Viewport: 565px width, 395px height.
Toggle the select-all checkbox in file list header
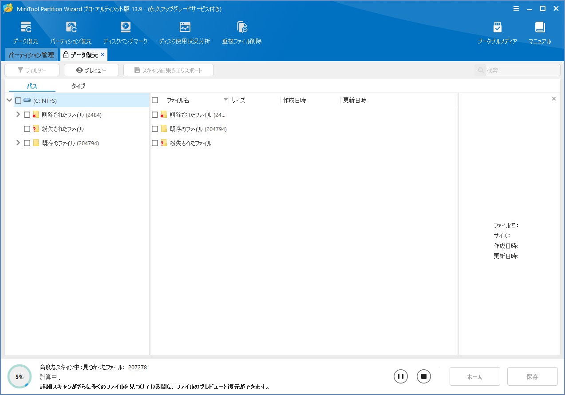155,100
